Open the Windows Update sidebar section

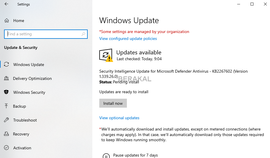(28, 65)
